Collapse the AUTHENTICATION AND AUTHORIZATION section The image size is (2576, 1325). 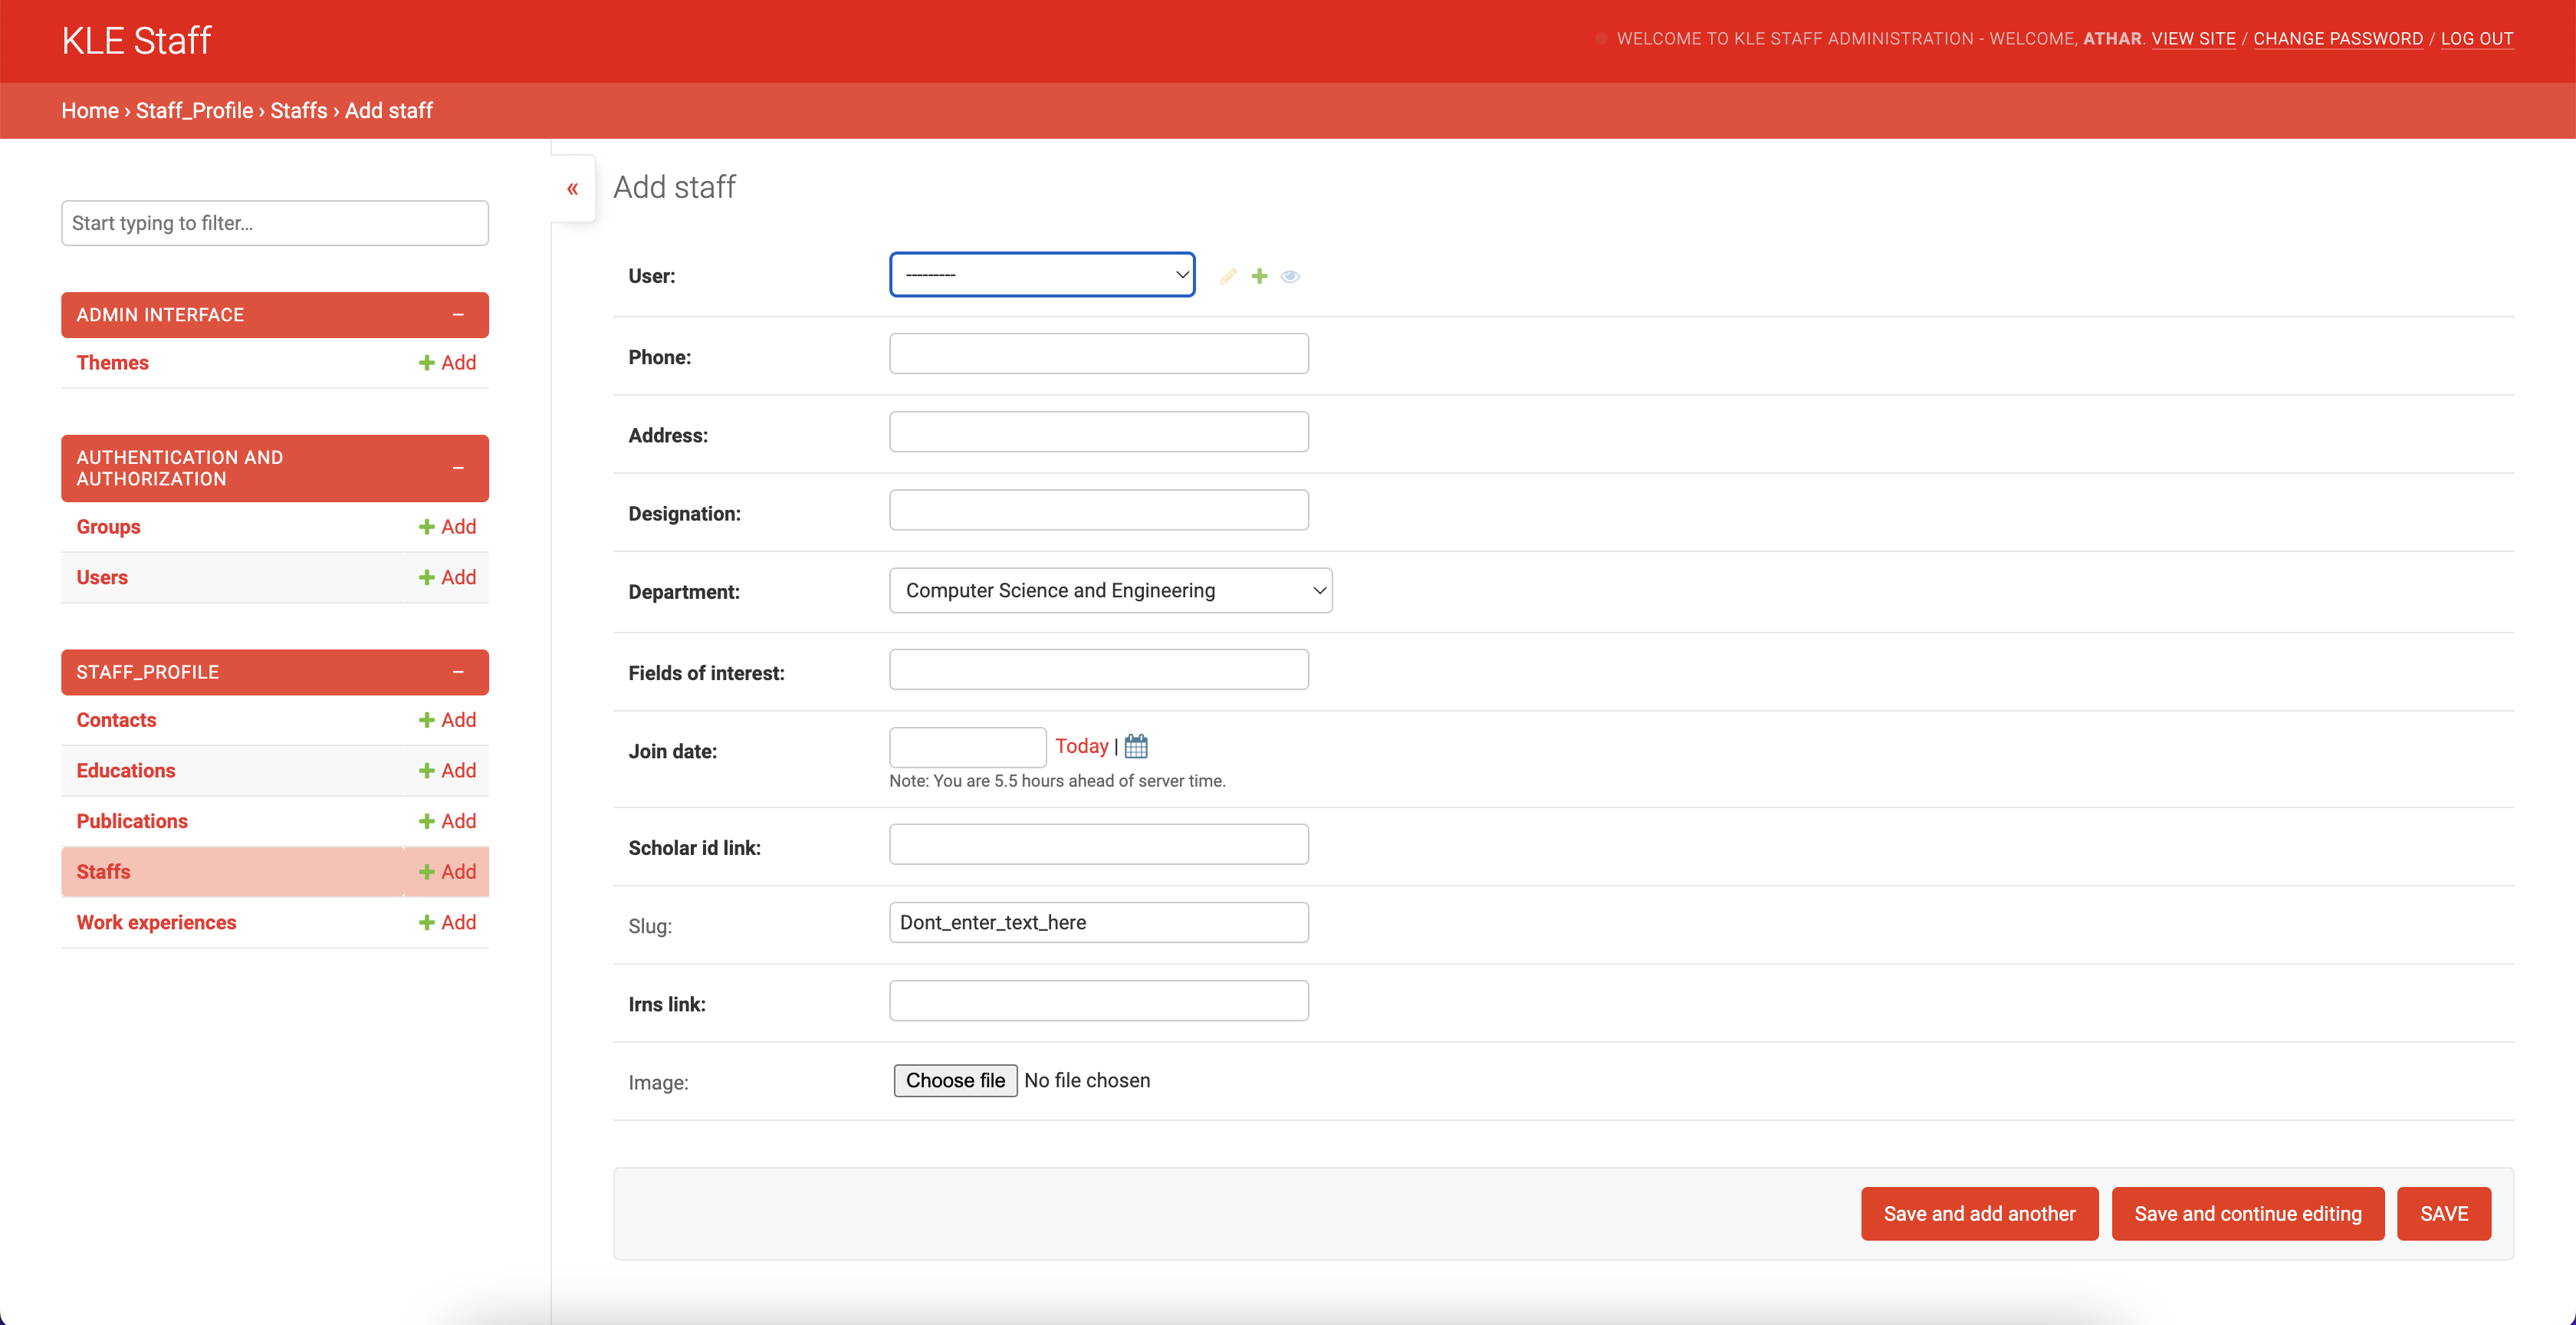click(459, 468)
